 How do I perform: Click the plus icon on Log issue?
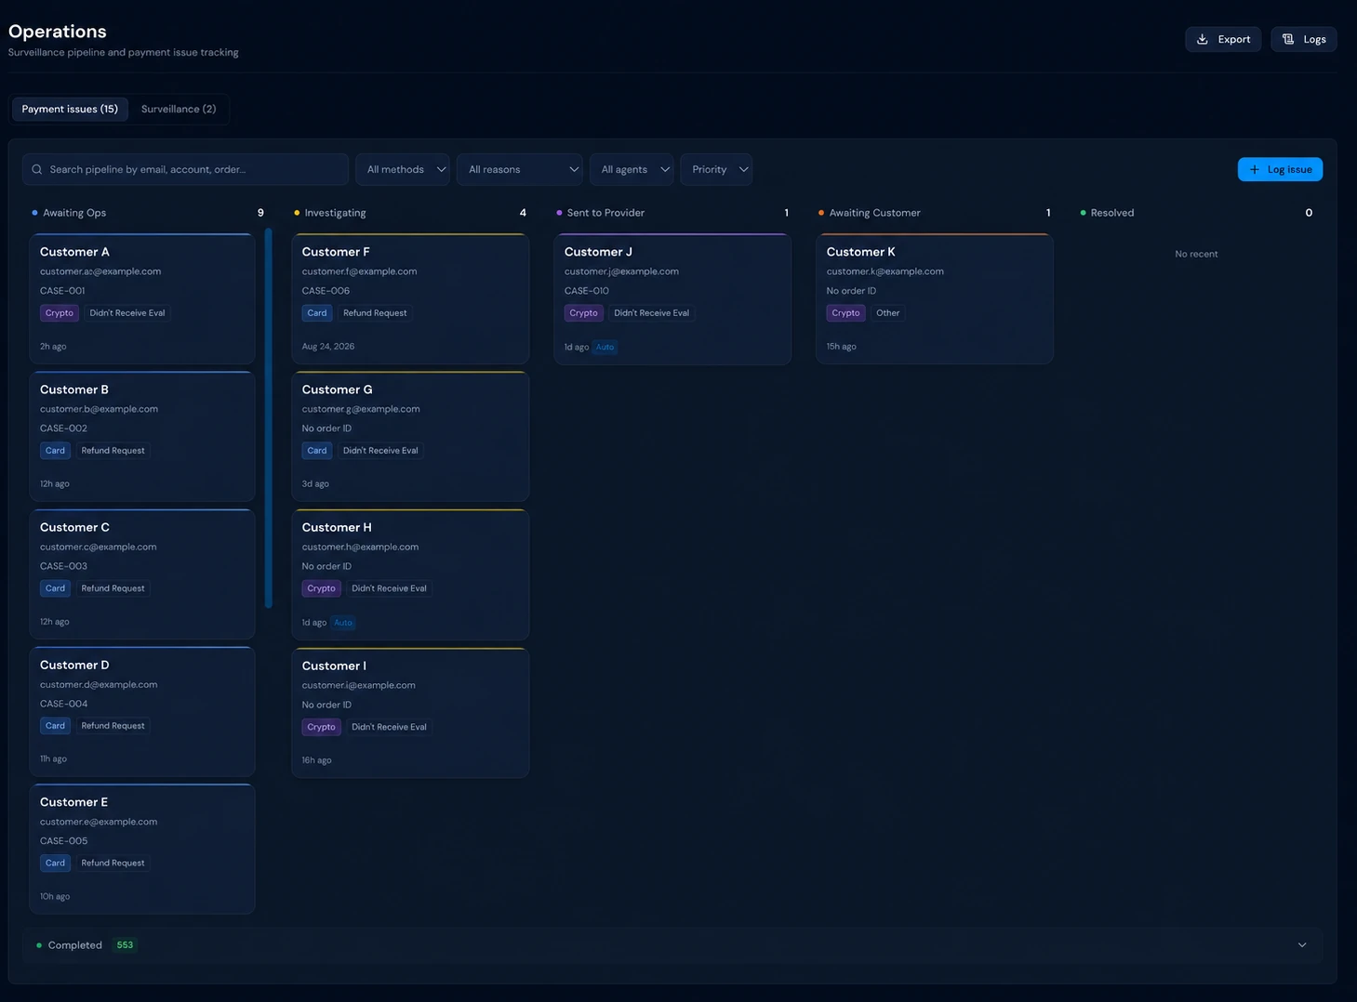coord(1255,169)
